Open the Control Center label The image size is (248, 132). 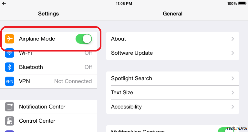[37, 121]
